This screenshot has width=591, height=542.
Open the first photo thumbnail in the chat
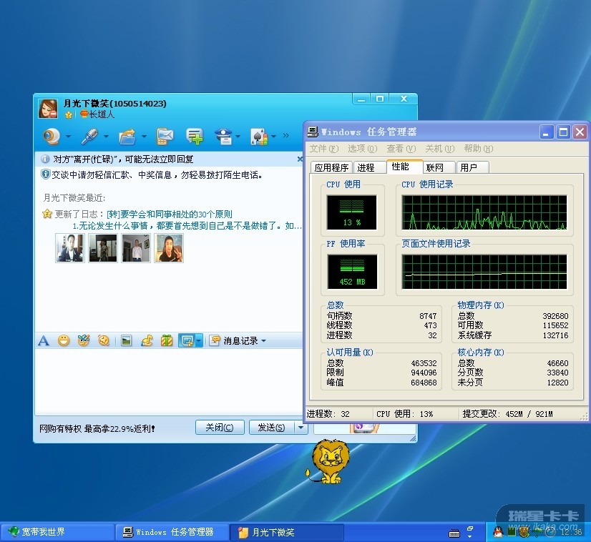tap(70, 248)
